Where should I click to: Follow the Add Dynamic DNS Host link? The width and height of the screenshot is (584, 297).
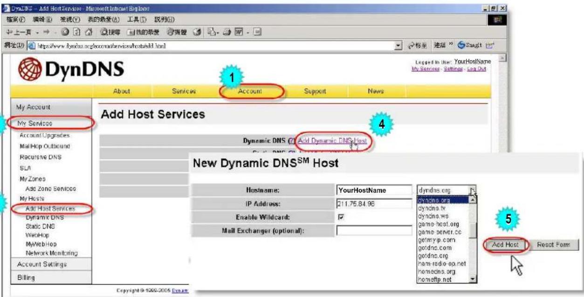coord(332,140)
